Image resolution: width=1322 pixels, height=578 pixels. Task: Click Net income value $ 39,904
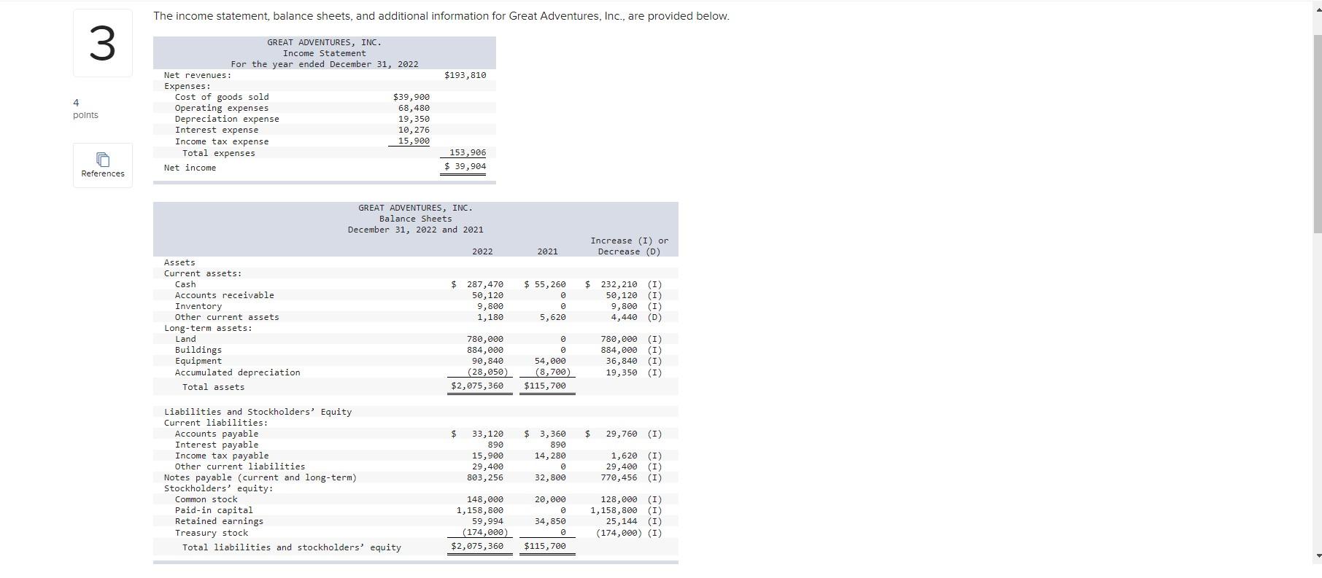point(465,166)
